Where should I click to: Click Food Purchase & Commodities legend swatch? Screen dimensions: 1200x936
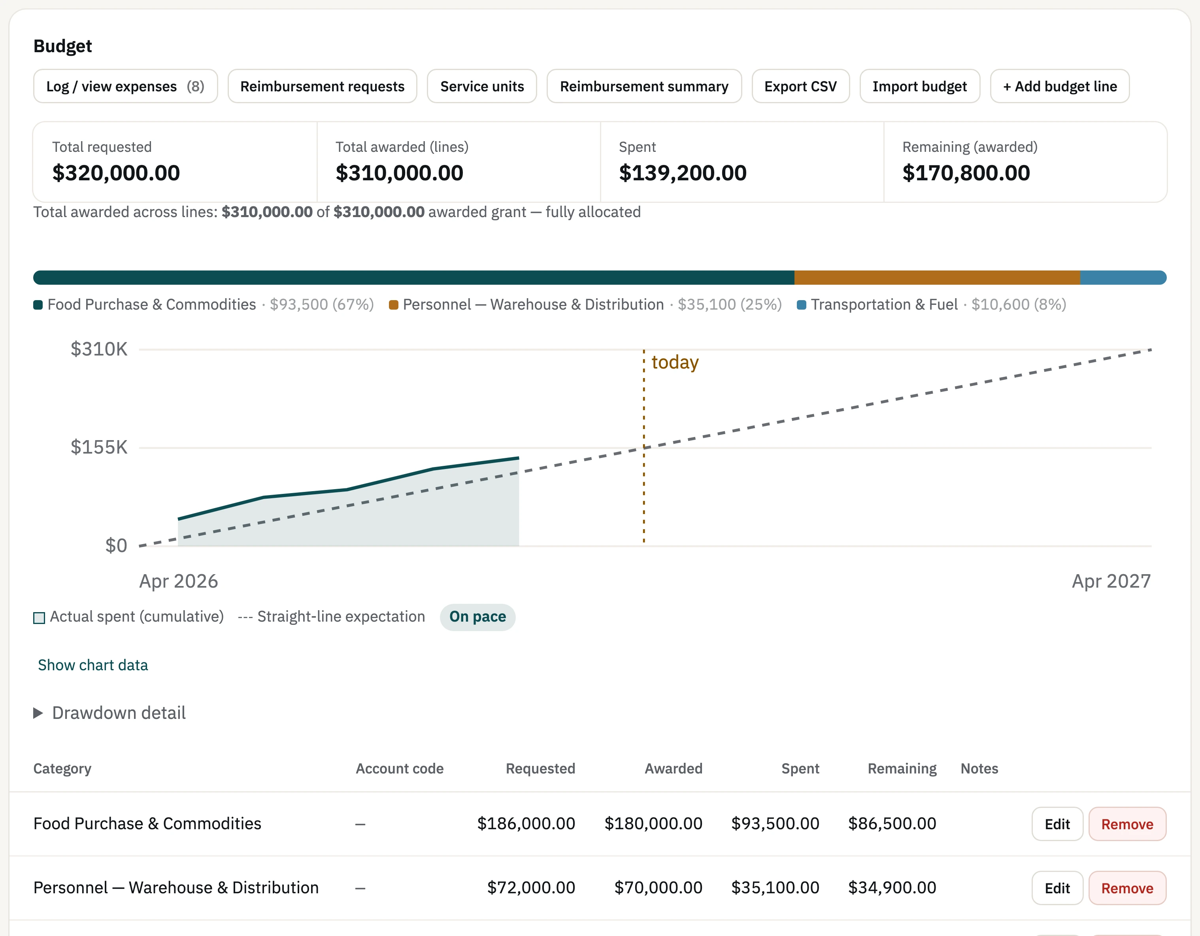coord(38,305)
